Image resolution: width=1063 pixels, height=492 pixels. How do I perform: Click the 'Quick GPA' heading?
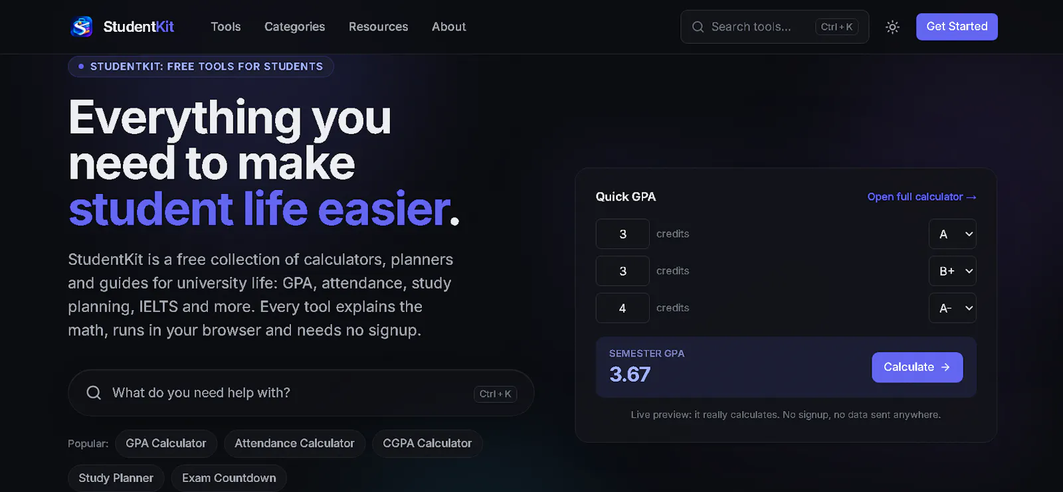pos(626,197)
